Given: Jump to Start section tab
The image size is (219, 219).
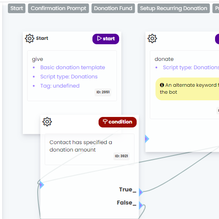Looking at the screenshot, I should click(17, 8).
